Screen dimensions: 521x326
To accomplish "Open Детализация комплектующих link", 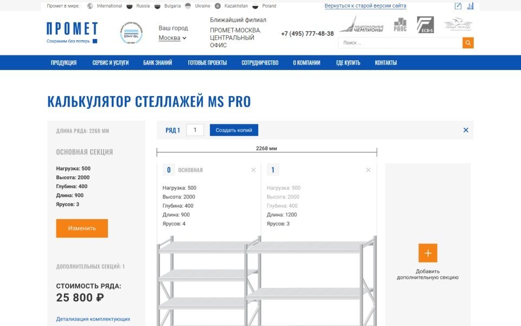I will tap(93, 319).
